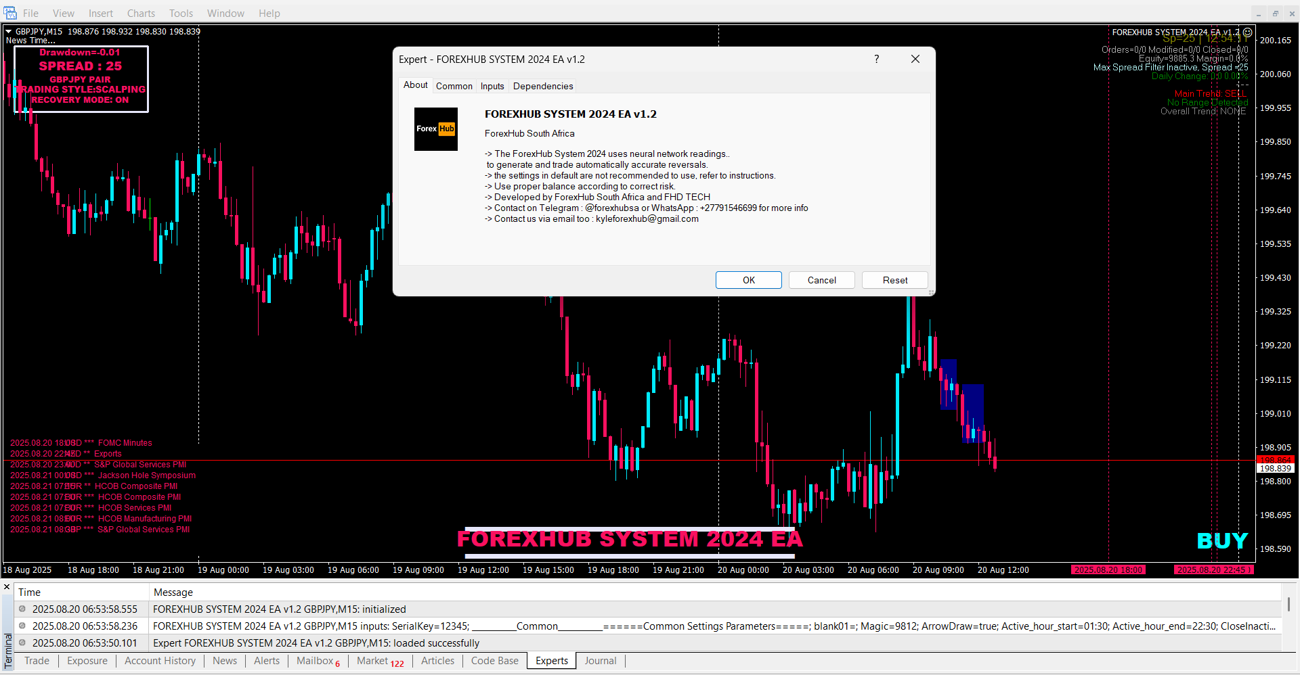Open the Journal tab in the Terminal
Viewport: 1300px width, 675px height.
tap(601, 661)
